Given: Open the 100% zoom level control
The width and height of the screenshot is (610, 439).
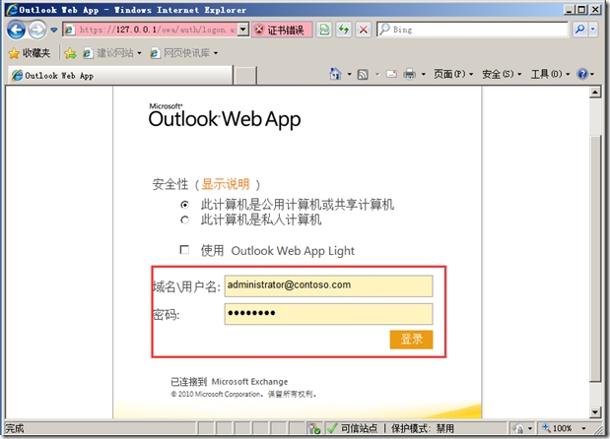Looking at the screenshot, I should (x=557, y=428).
